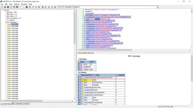Click the Open file folder icon
The image size is (193, 108).
[5, 7]
